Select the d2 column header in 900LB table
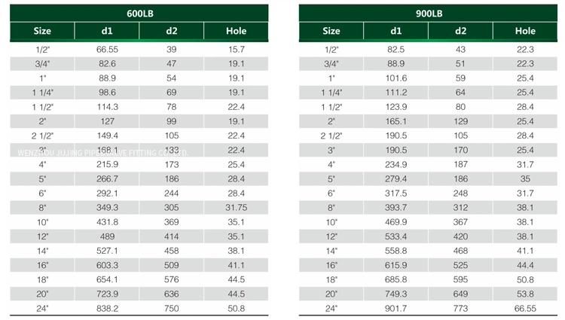The image size is (565, 320). click(x=460, y=31)
